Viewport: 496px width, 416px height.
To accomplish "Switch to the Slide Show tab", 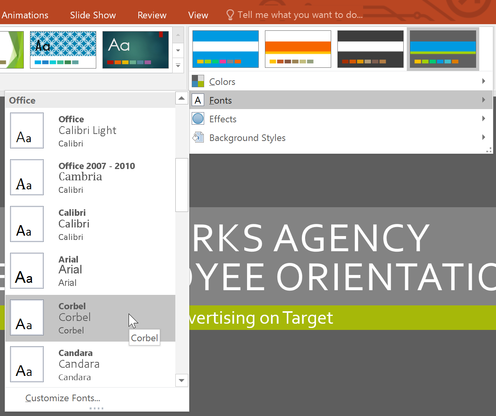I will pyautogui.click(x=93, y=15).
